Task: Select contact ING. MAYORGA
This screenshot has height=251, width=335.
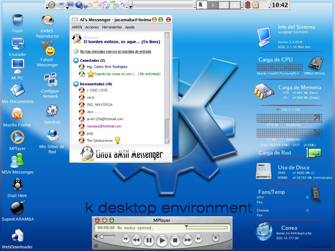Action: pos(99,105)
